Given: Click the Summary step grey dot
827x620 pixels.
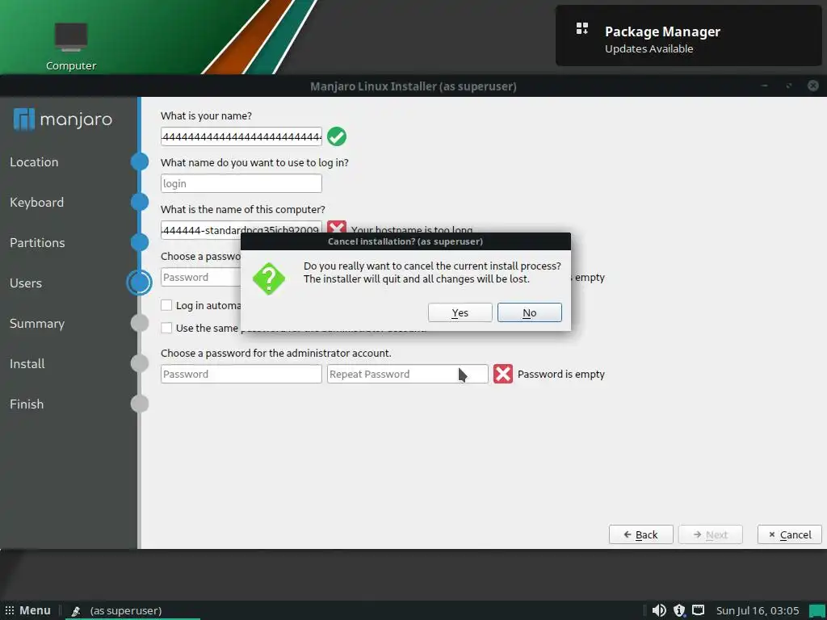Looking at the screenshot, I should pyautogui.click(x=140, y=323).
